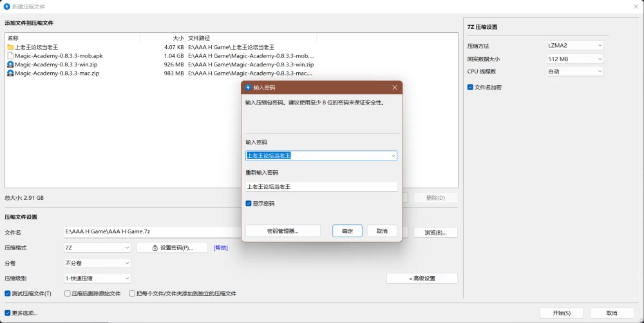This screenshot has height=323, width=644.
Task: Click the app icon in 新建压缩文件 title bar
Action: [6, 6]
